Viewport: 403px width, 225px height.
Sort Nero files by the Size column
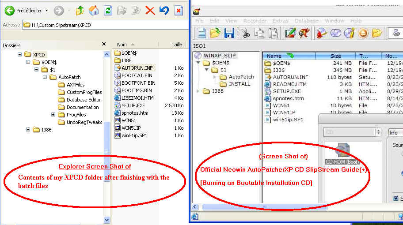point(335,56)
